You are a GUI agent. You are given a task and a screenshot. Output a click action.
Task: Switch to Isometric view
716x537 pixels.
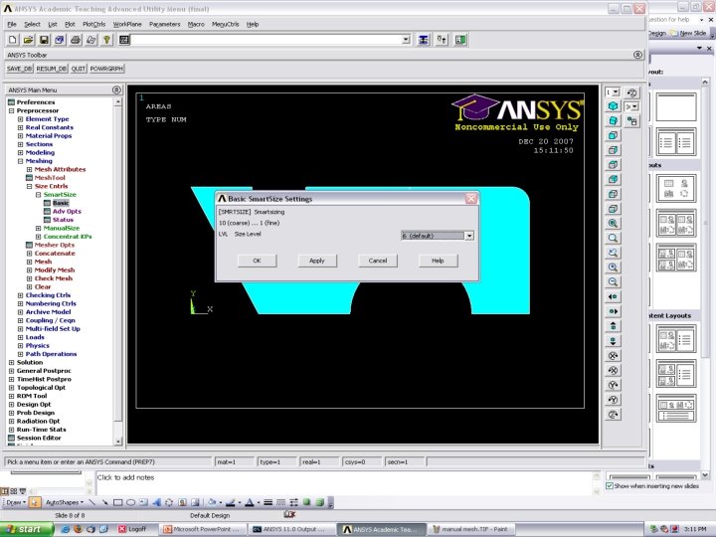click(614, 106)
